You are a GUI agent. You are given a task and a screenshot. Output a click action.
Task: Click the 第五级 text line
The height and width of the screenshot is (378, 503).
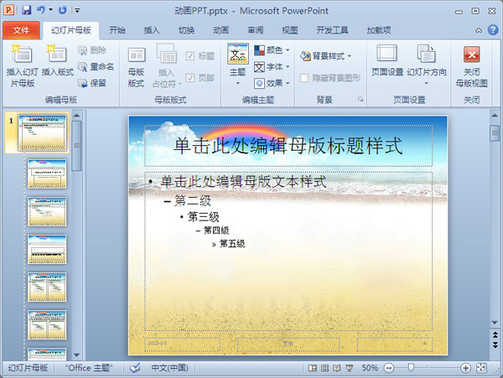(232, 244)
